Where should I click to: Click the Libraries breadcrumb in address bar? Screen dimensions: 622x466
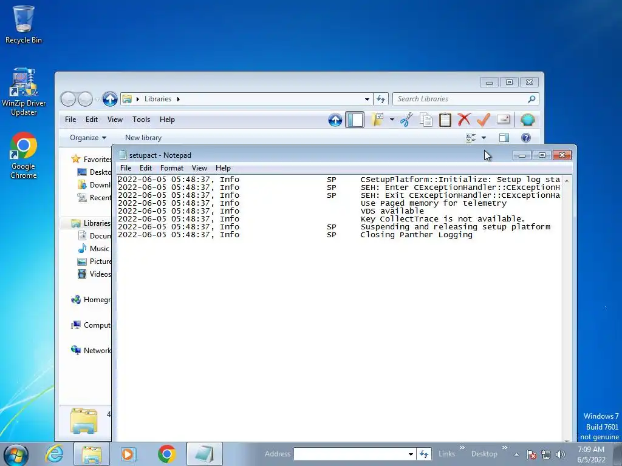(x=158, y=99)
